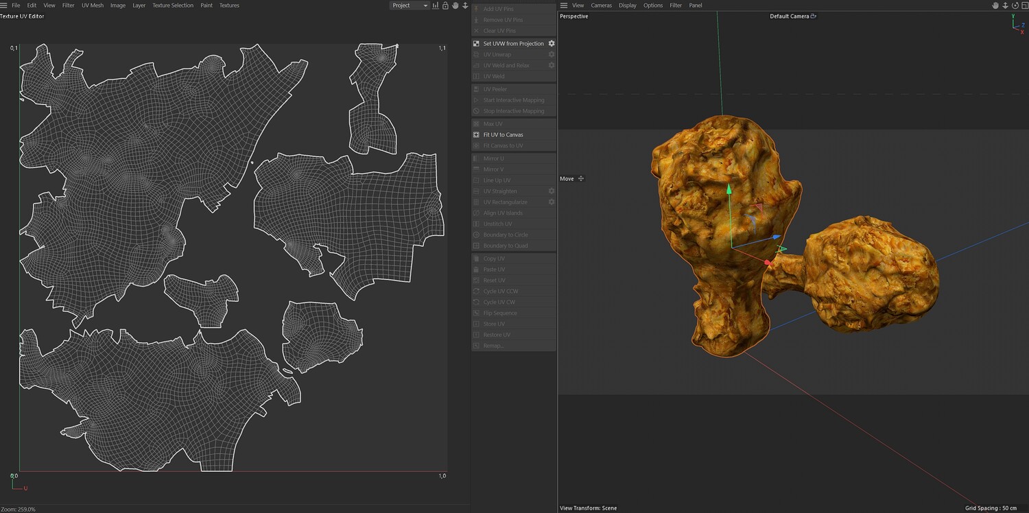Open Set UVW from Projection settings gear
The width and height of the screenshot is (1029, 513).
pos(551,43)
